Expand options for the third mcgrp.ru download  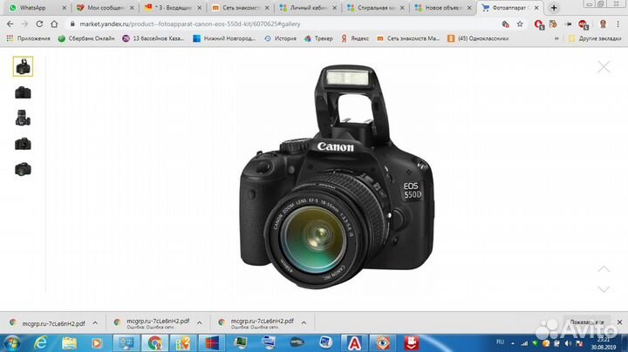[304, 322]
